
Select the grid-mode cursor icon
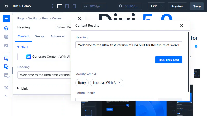tap(6, 67)
